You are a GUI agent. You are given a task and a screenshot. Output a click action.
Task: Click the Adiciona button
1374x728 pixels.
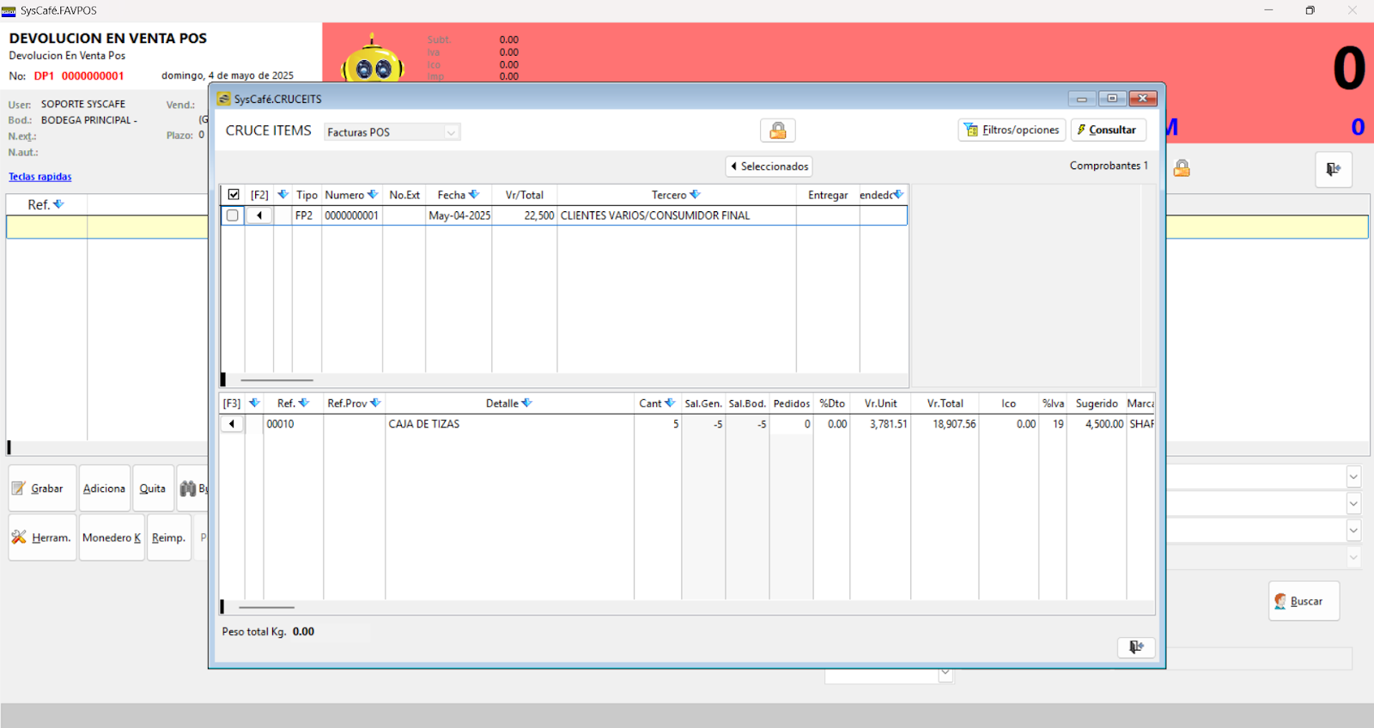pos(104,488)
